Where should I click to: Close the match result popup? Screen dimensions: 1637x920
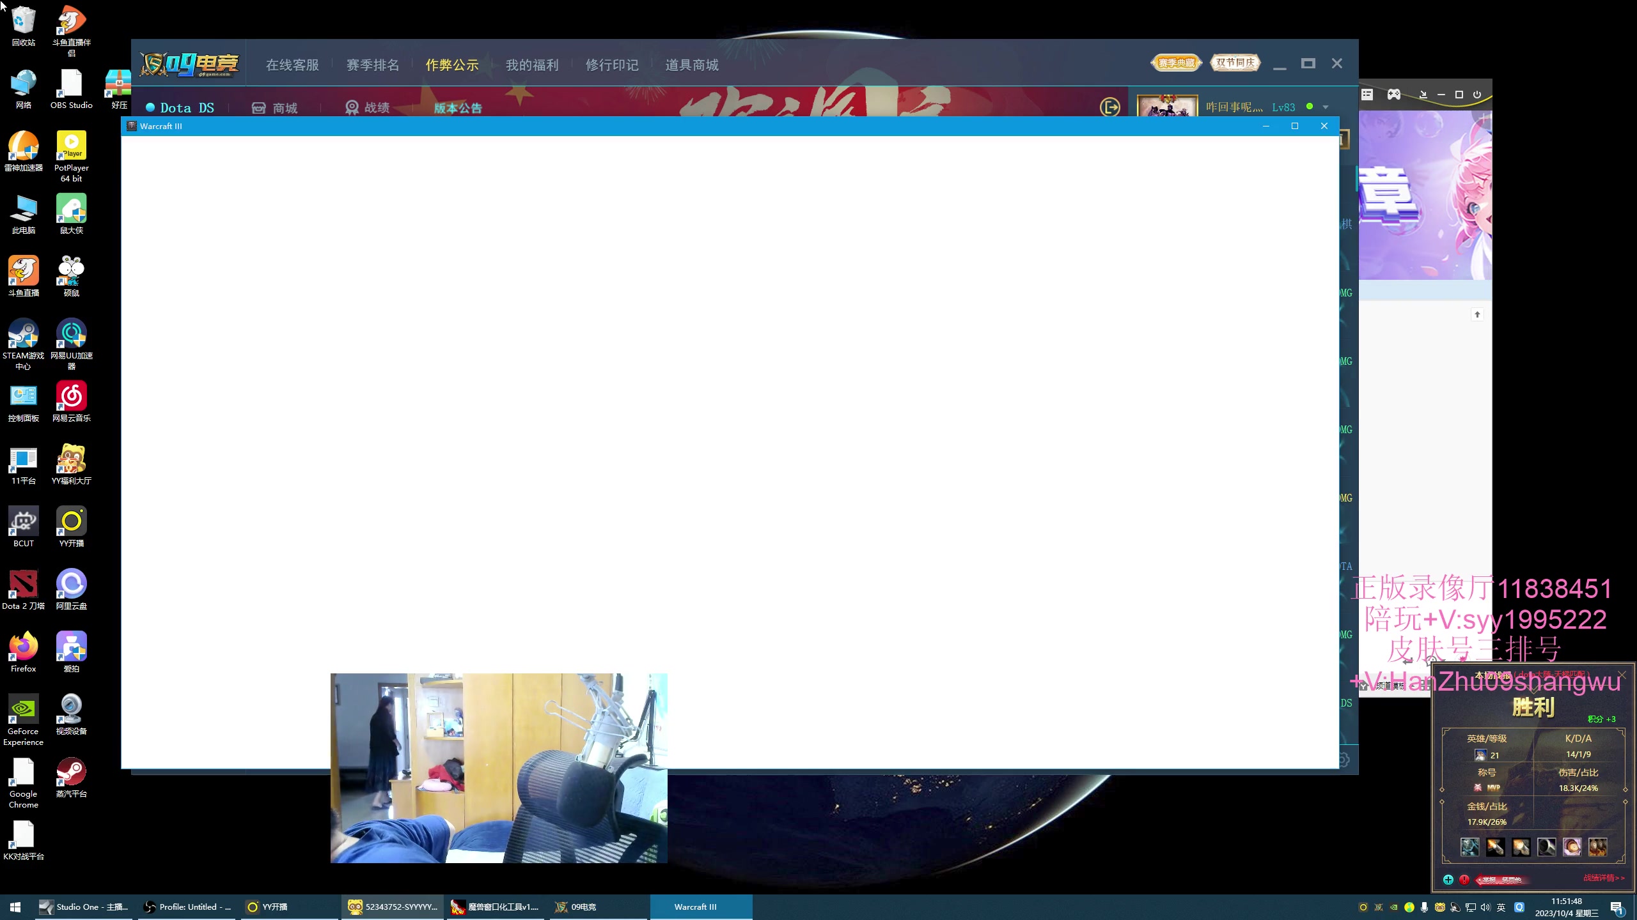pyautogui.click(x=1622, y=675)
